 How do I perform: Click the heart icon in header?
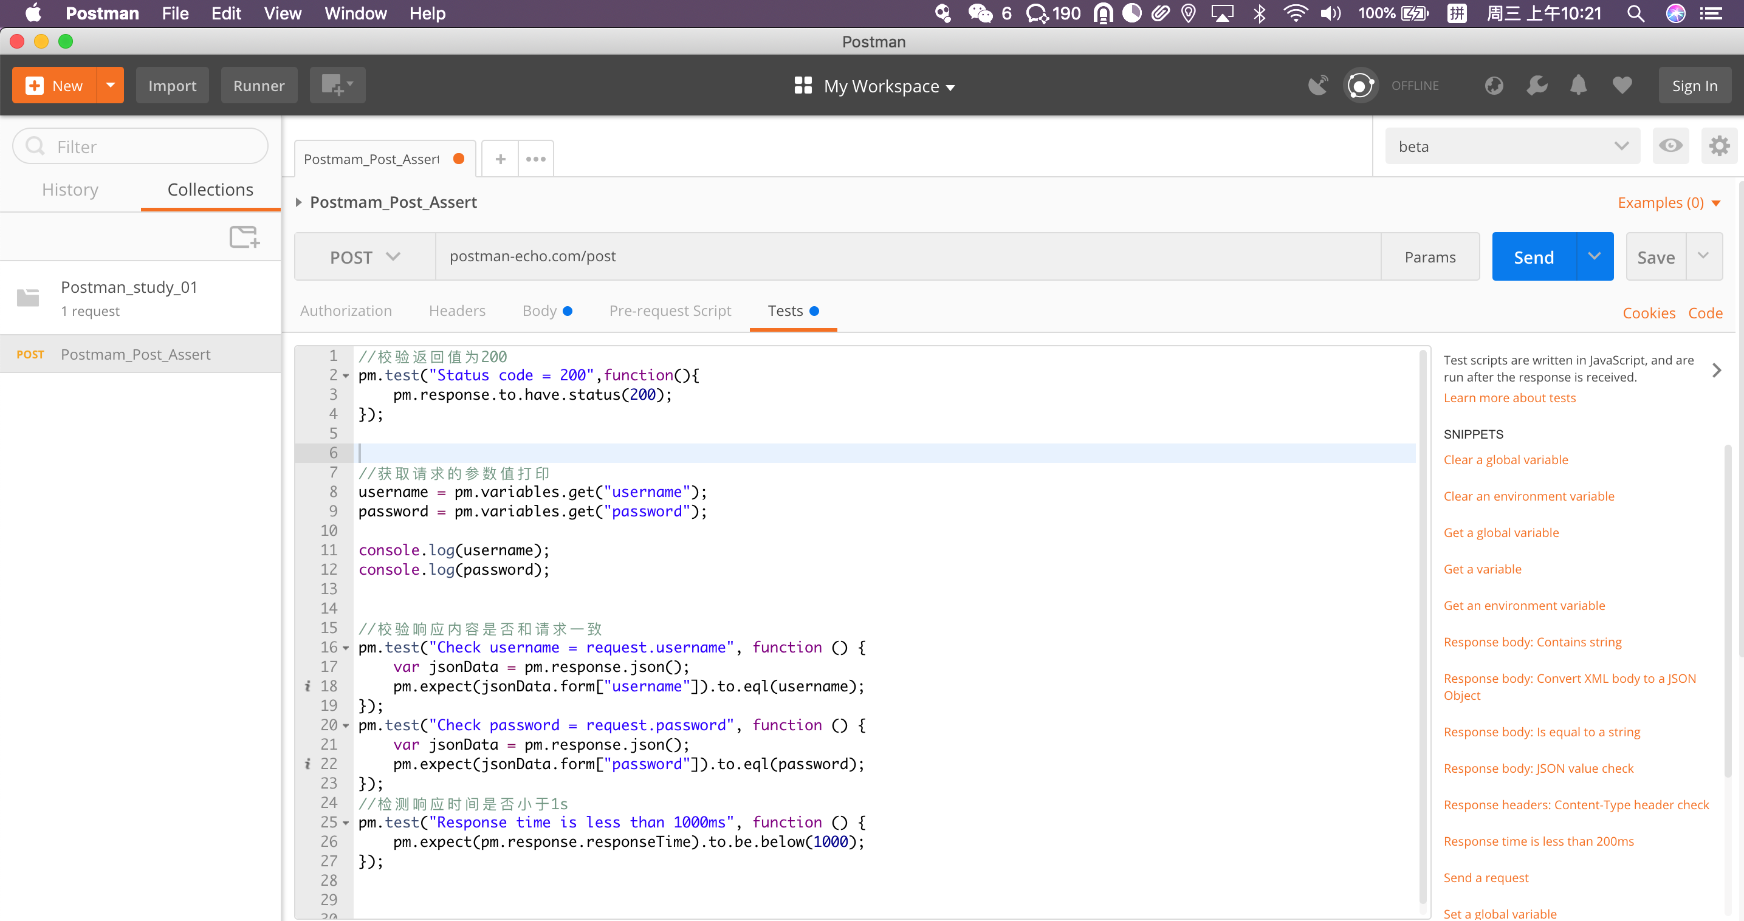[1622, 85]
